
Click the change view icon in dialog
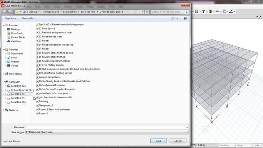click(173, 18)
